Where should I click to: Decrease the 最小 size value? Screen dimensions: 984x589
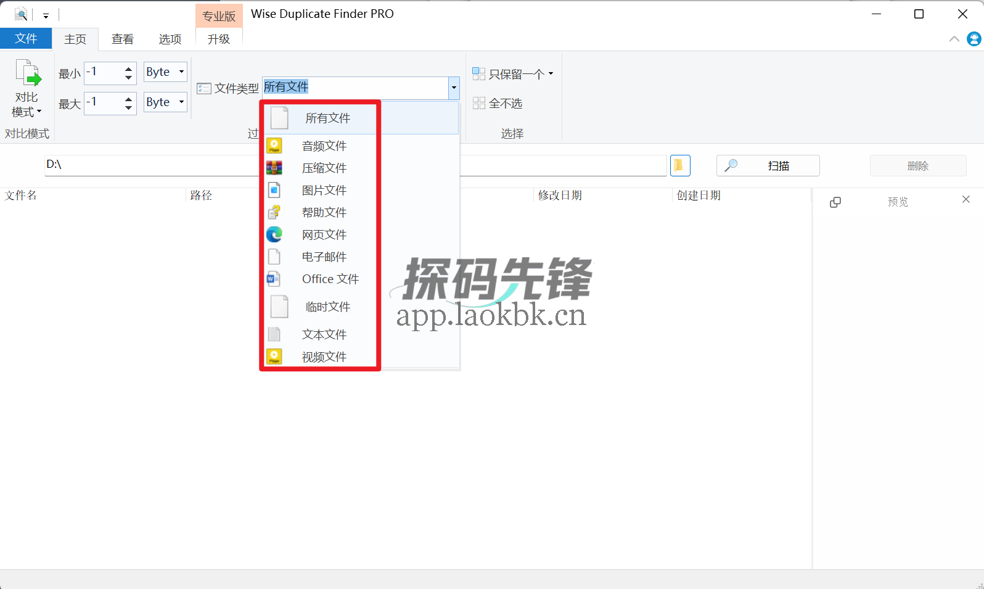click(128, 78)
